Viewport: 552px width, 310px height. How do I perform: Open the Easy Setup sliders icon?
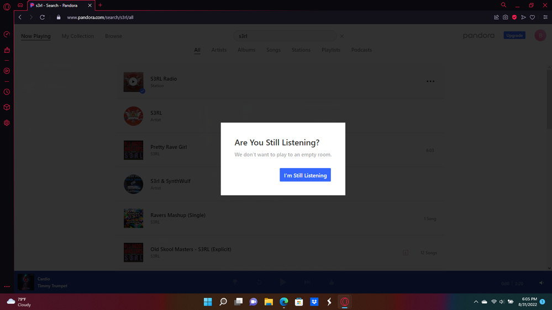545,17
